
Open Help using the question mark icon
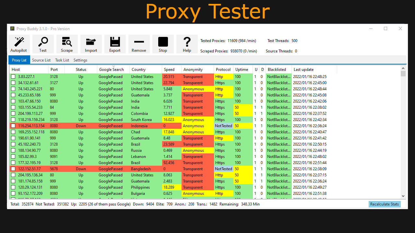coord(187,44)
